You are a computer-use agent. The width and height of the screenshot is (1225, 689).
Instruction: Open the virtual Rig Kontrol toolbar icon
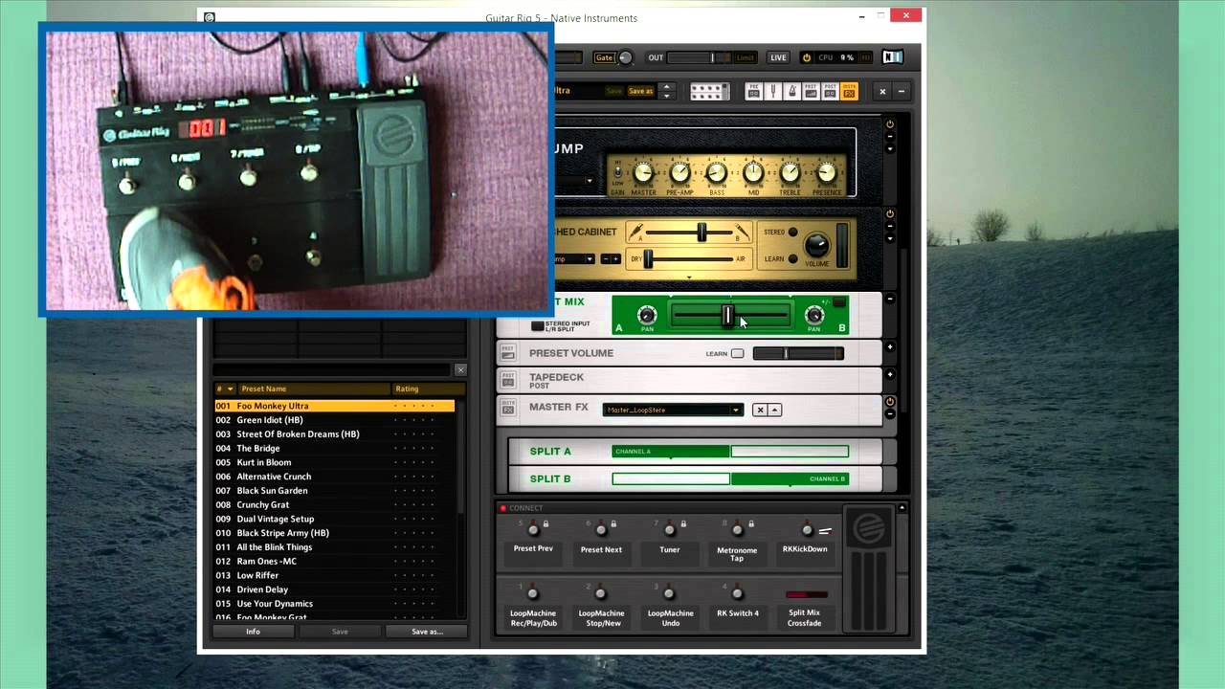click(x=710, y=91)
